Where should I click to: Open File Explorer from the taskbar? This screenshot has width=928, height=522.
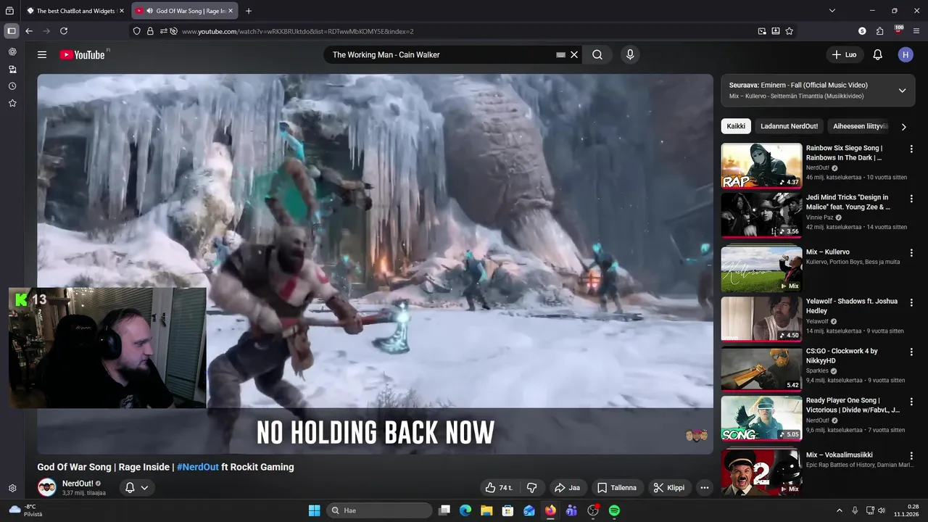pos(486,510)
